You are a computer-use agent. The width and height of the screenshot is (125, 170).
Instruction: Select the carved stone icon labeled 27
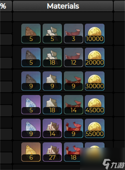click(x=52, y=152)
